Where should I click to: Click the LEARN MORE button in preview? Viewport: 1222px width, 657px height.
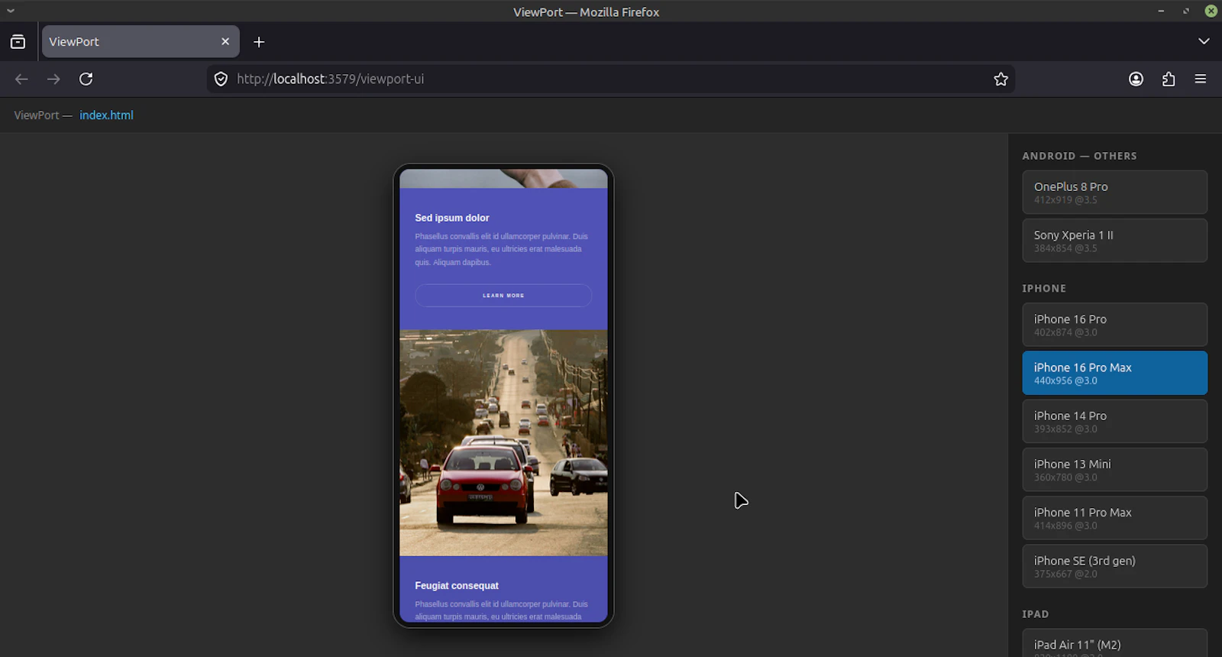click(503, 296)
